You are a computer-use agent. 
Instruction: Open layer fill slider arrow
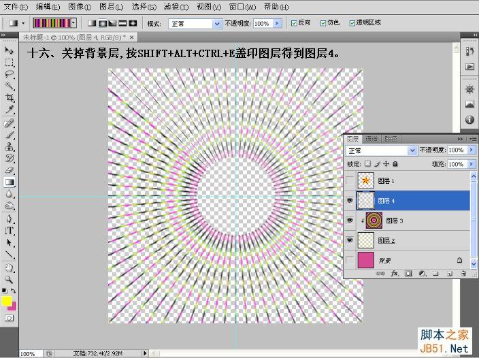point(472,164)
